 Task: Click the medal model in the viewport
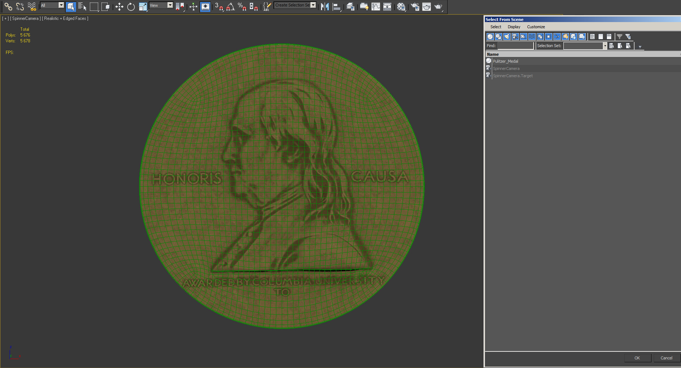(x=282, y=186)
